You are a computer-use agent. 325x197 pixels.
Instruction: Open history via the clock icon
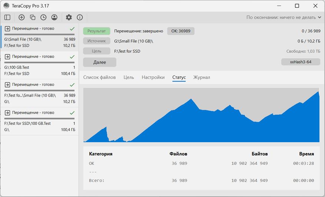click(43, 17)
